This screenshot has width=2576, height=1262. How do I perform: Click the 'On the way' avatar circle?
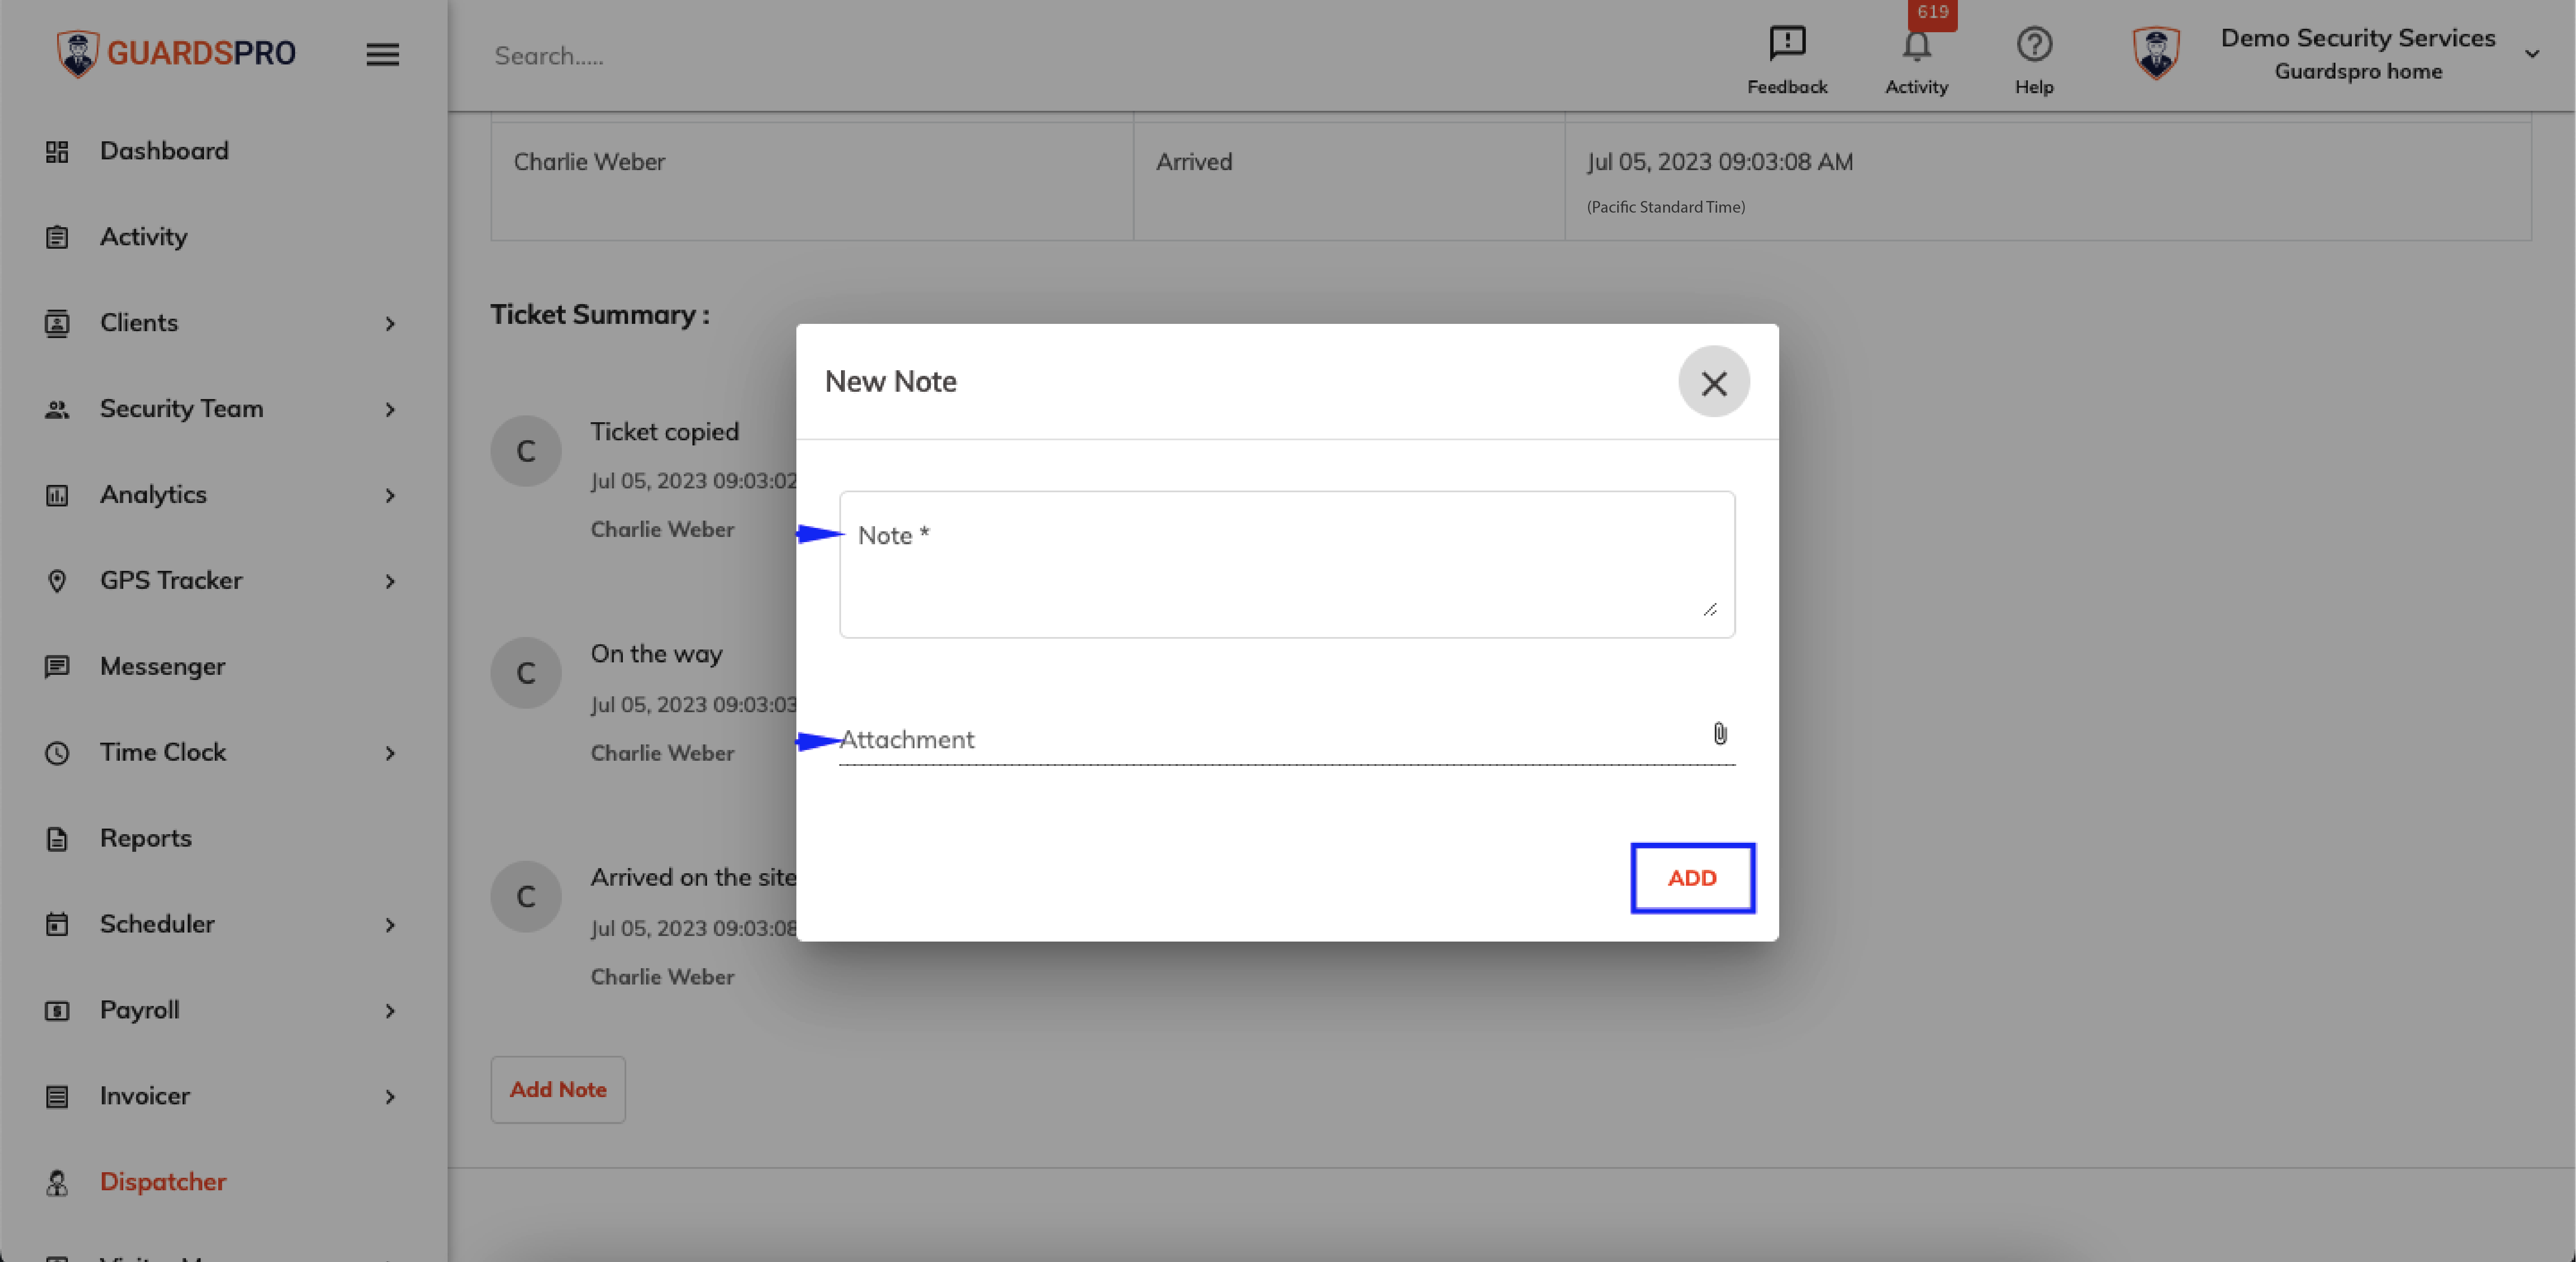[x=526, y=673]
